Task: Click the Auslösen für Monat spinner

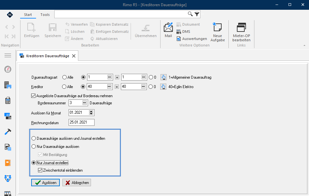Action: point(91,112)
